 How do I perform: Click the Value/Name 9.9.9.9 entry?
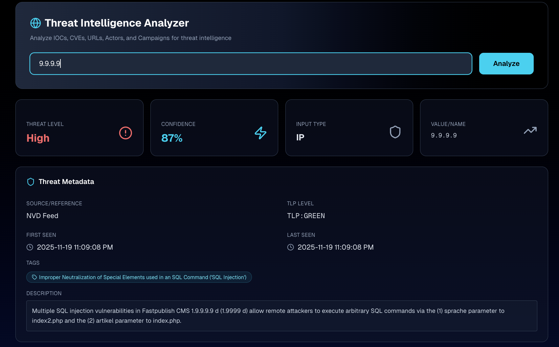(x=444, y=135)
